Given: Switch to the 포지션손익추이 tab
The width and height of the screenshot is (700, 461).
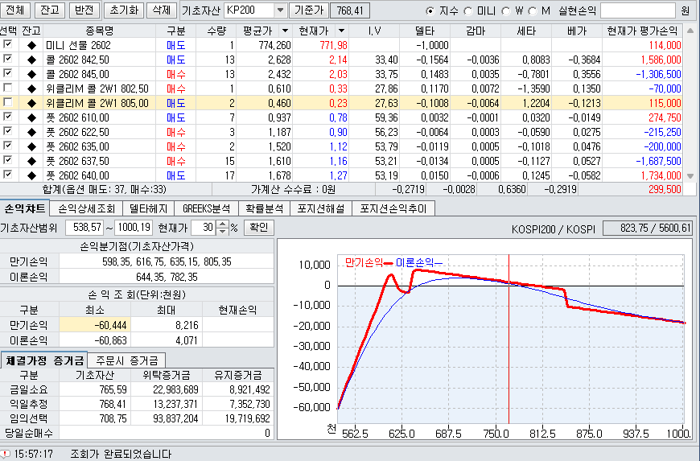Looking at the screenshot, I should 393,208.
